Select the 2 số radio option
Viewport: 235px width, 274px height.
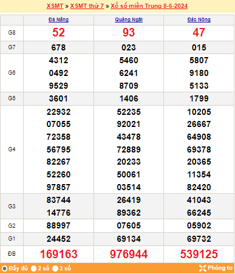pos(33,269)
